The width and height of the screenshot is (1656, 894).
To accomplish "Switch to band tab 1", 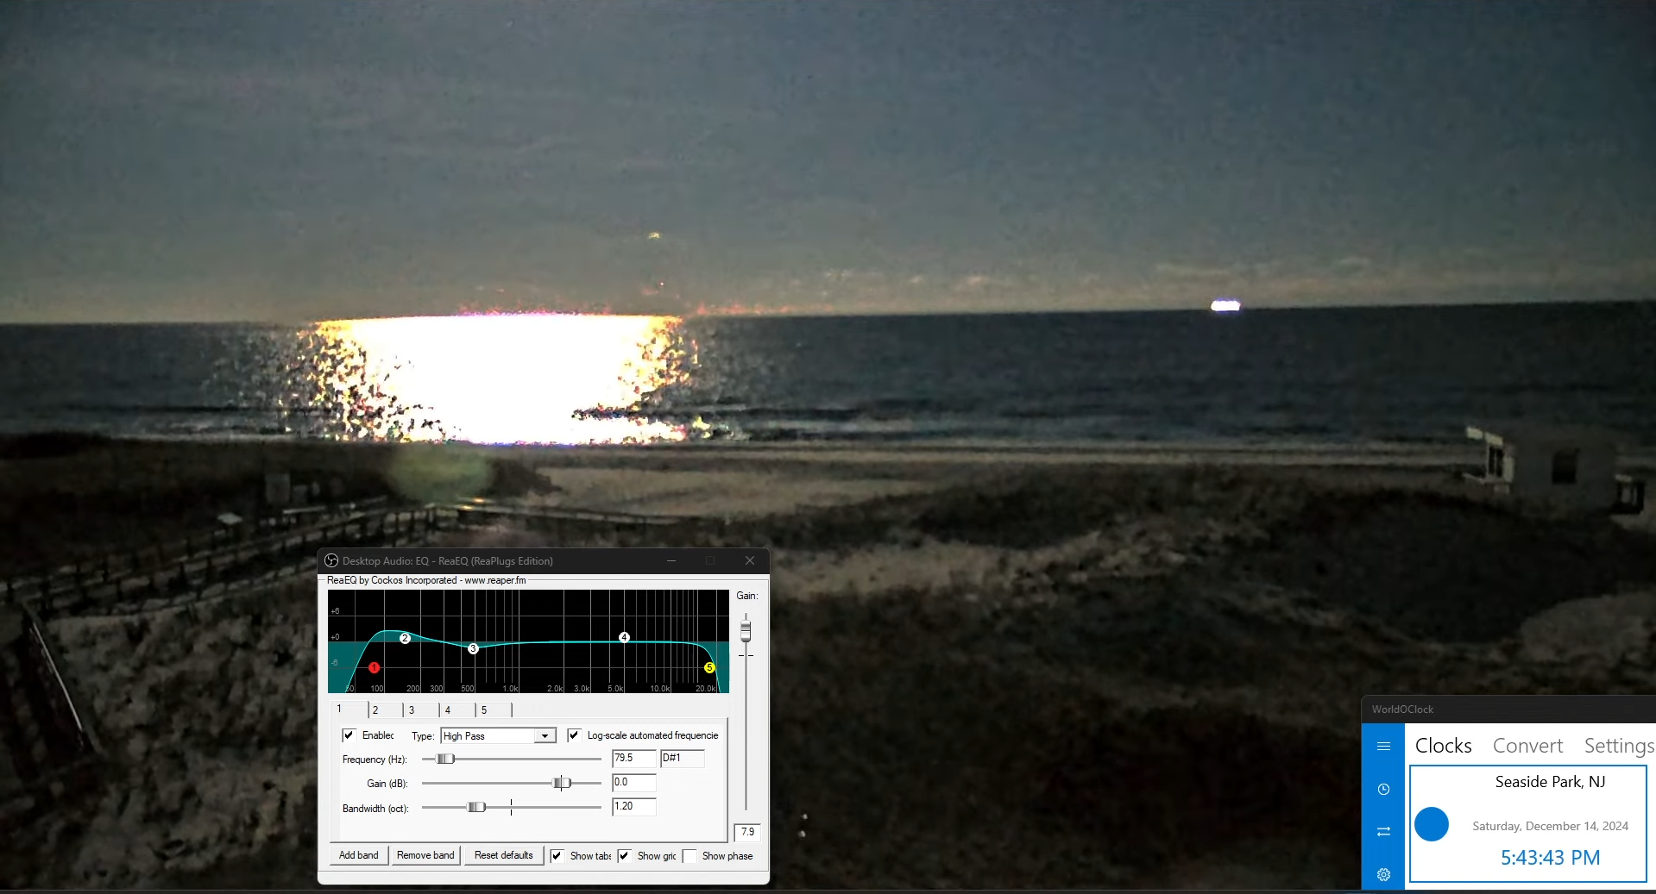I will coord(349,710).
